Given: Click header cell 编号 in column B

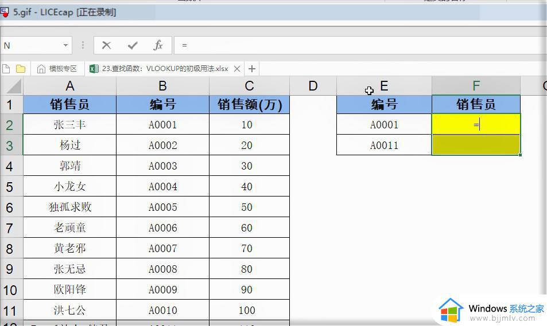Looking at the screenshot, I should click(162, 104).
